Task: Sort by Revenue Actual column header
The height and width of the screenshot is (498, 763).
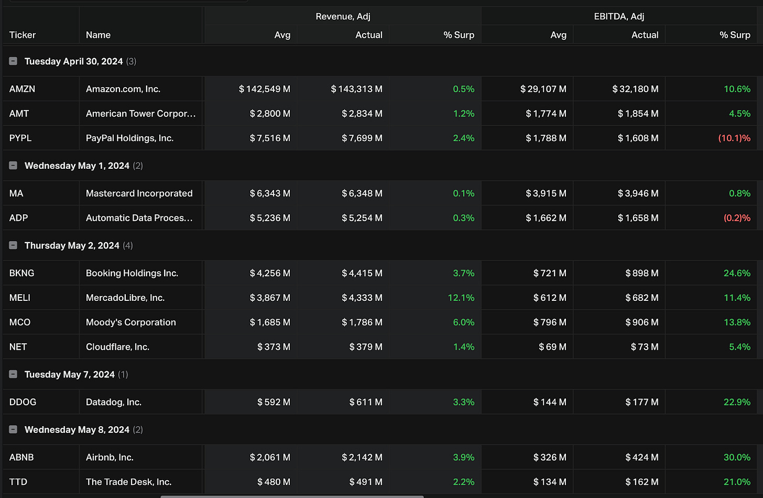Action: click(369, 35)
